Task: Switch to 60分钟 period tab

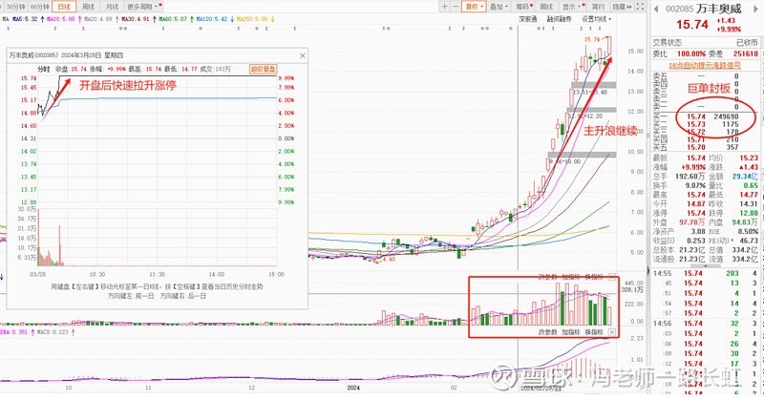Action: coord(39,7)
